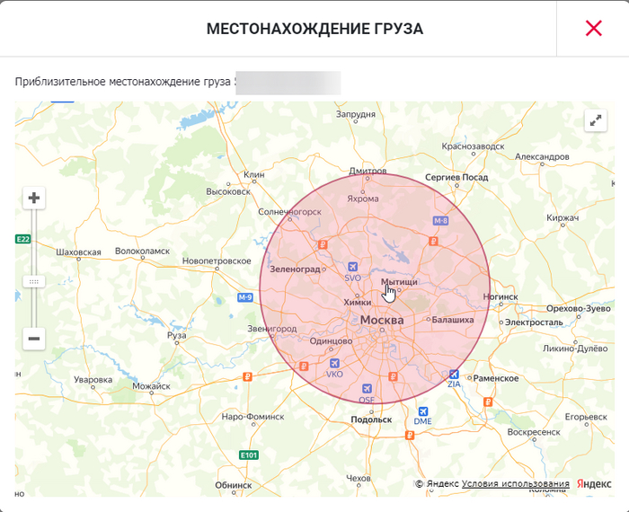Click the toll icon near Подольск
Image resolution: width=629 pixels, height=512 pixels.
point(410,435)
